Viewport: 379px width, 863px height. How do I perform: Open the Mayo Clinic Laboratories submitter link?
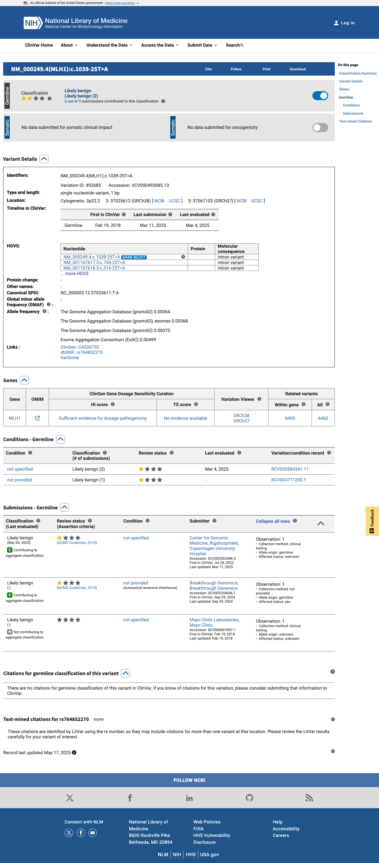(215, 622)
